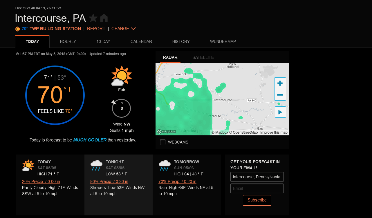Open the WUNDERMAP tab

(x=223, y=41)
